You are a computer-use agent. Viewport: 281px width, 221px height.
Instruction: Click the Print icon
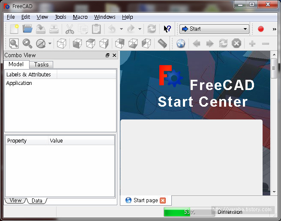coord(54,29)
